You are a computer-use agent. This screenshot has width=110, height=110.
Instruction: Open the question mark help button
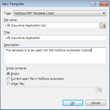coord(95,4)
